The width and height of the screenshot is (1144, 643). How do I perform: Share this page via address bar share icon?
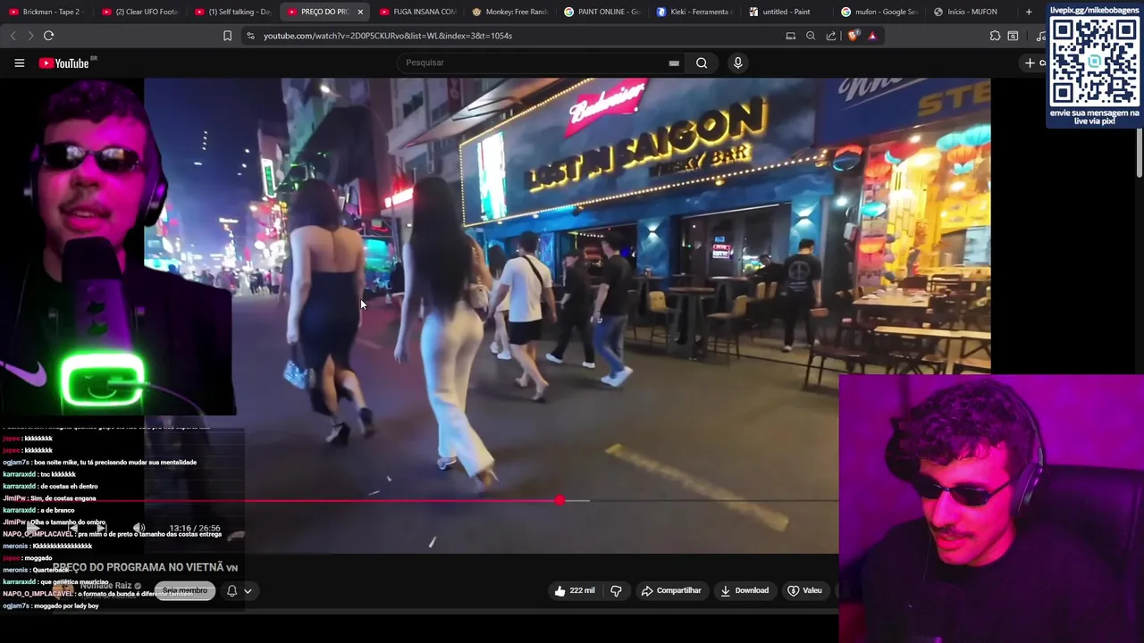click(831, 36)
